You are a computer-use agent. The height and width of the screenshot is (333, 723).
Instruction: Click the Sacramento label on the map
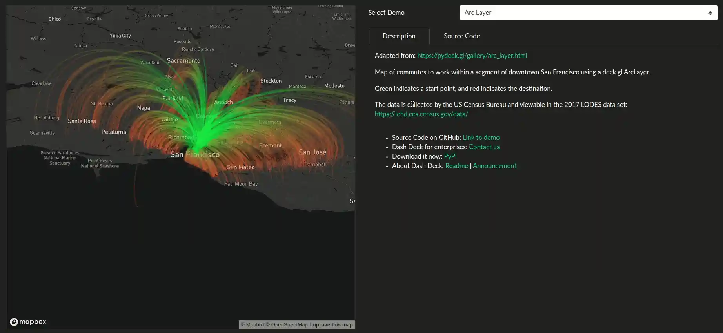point(183,60)
